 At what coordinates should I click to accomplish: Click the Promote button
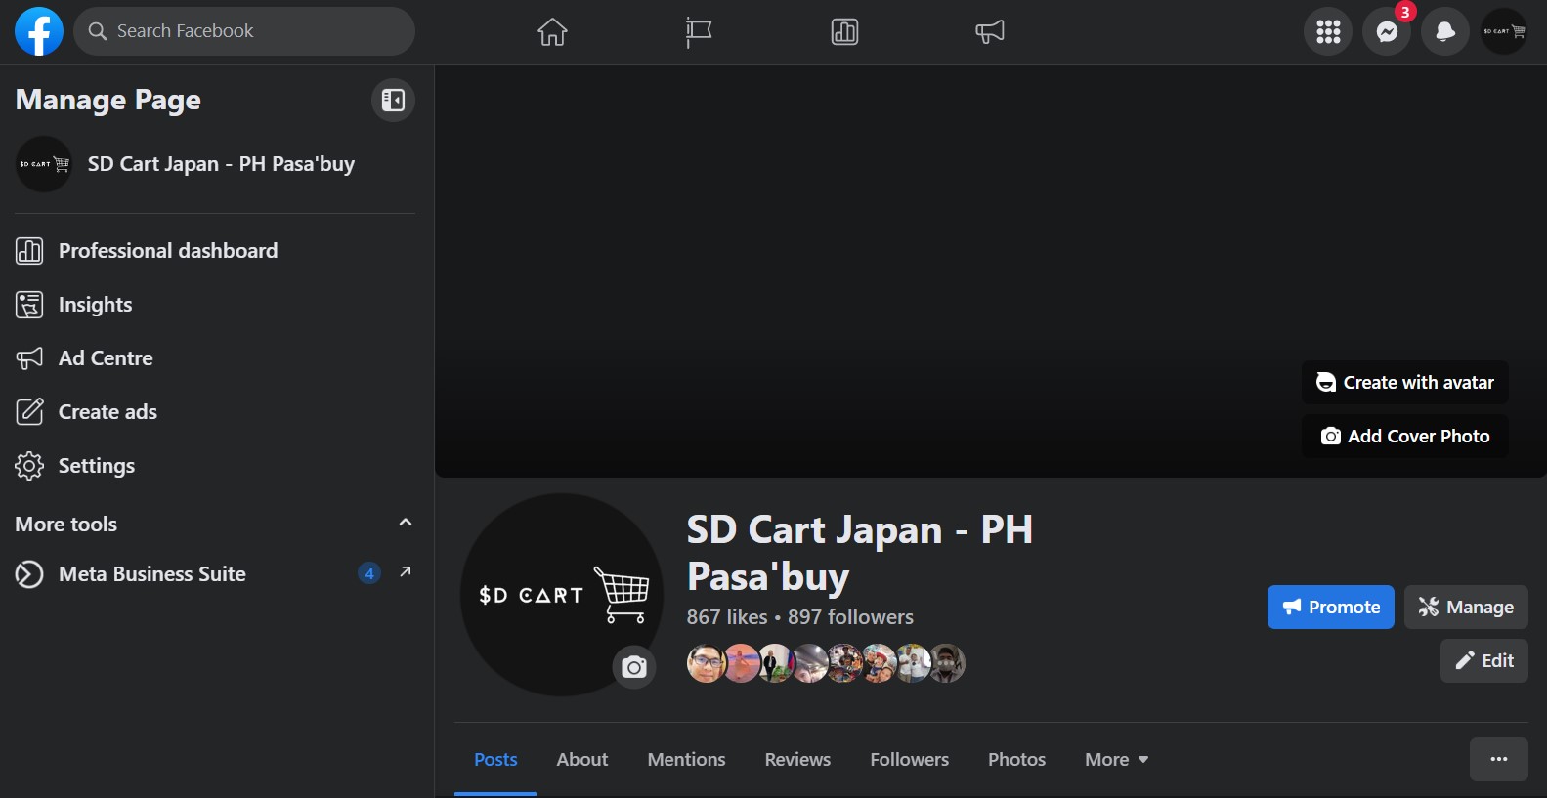point(1331,608)
